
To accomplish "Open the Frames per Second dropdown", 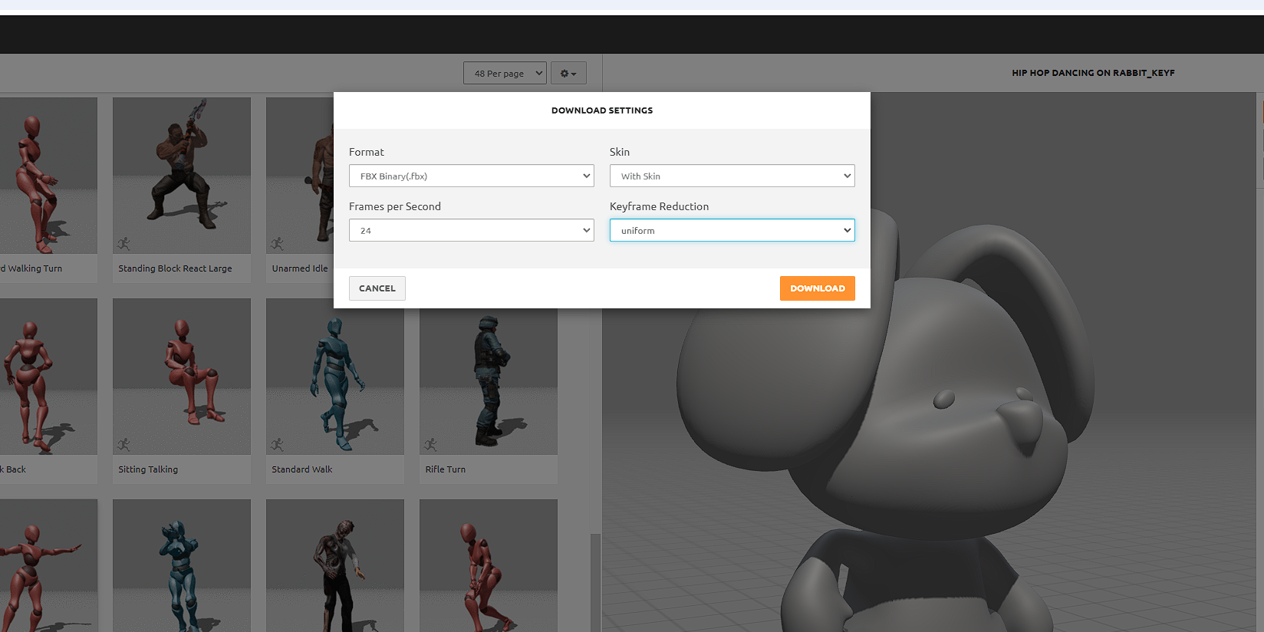I will 471,230.
